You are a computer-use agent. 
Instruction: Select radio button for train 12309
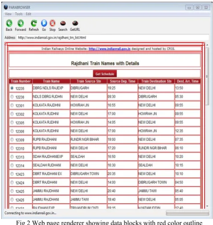[12, 139]
